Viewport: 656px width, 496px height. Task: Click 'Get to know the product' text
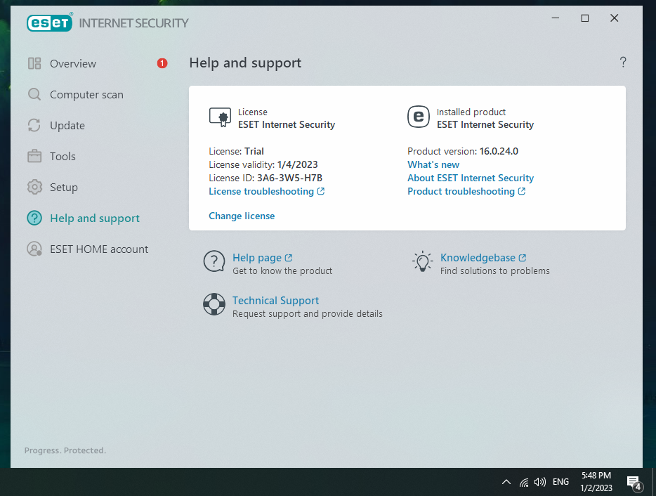tap(282, 270)
